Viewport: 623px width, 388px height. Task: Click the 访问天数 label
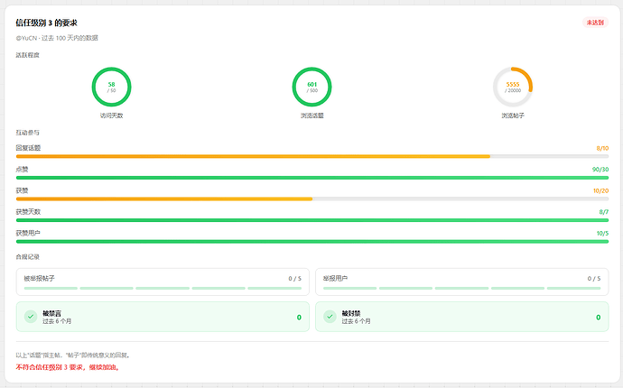coord(112,115)
